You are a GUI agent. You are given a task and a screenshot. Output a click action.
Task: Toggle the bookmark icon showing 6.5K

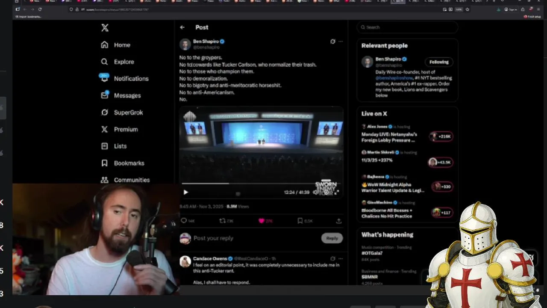point(300,221)
